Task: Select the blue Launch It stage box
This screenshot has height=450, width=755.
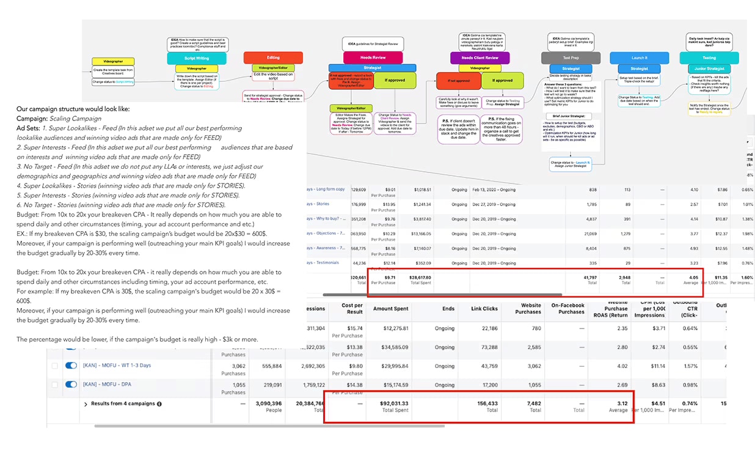Action: [x=640, y=57]
